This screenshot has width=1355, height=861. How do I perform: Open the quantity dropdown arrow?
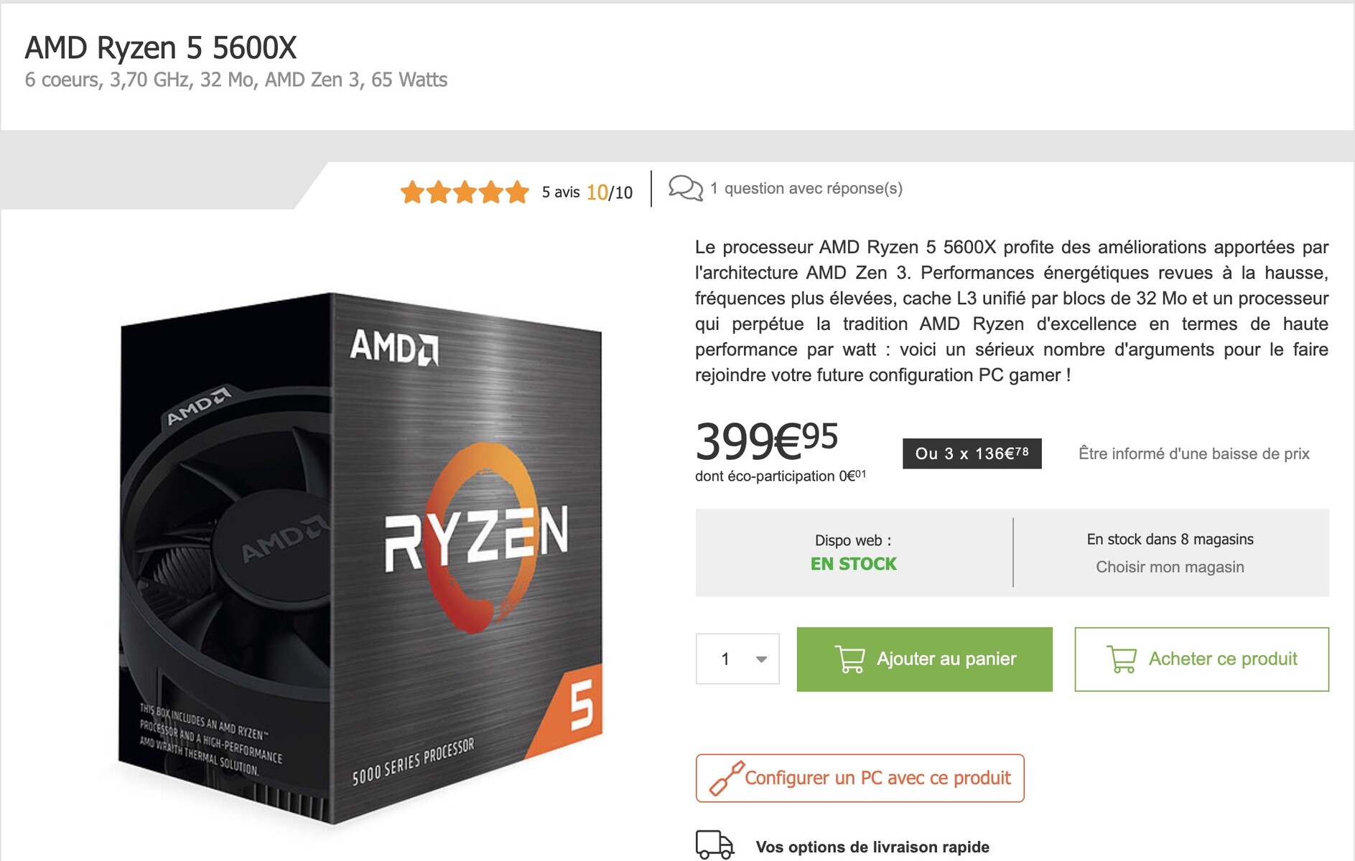(761, 659)
